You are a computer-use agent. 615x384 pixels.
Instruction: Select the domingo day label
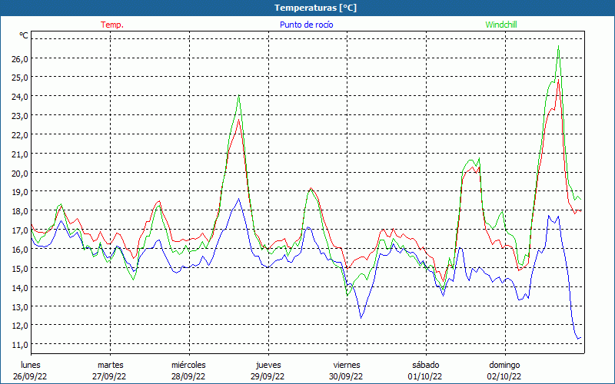(504, 365)
